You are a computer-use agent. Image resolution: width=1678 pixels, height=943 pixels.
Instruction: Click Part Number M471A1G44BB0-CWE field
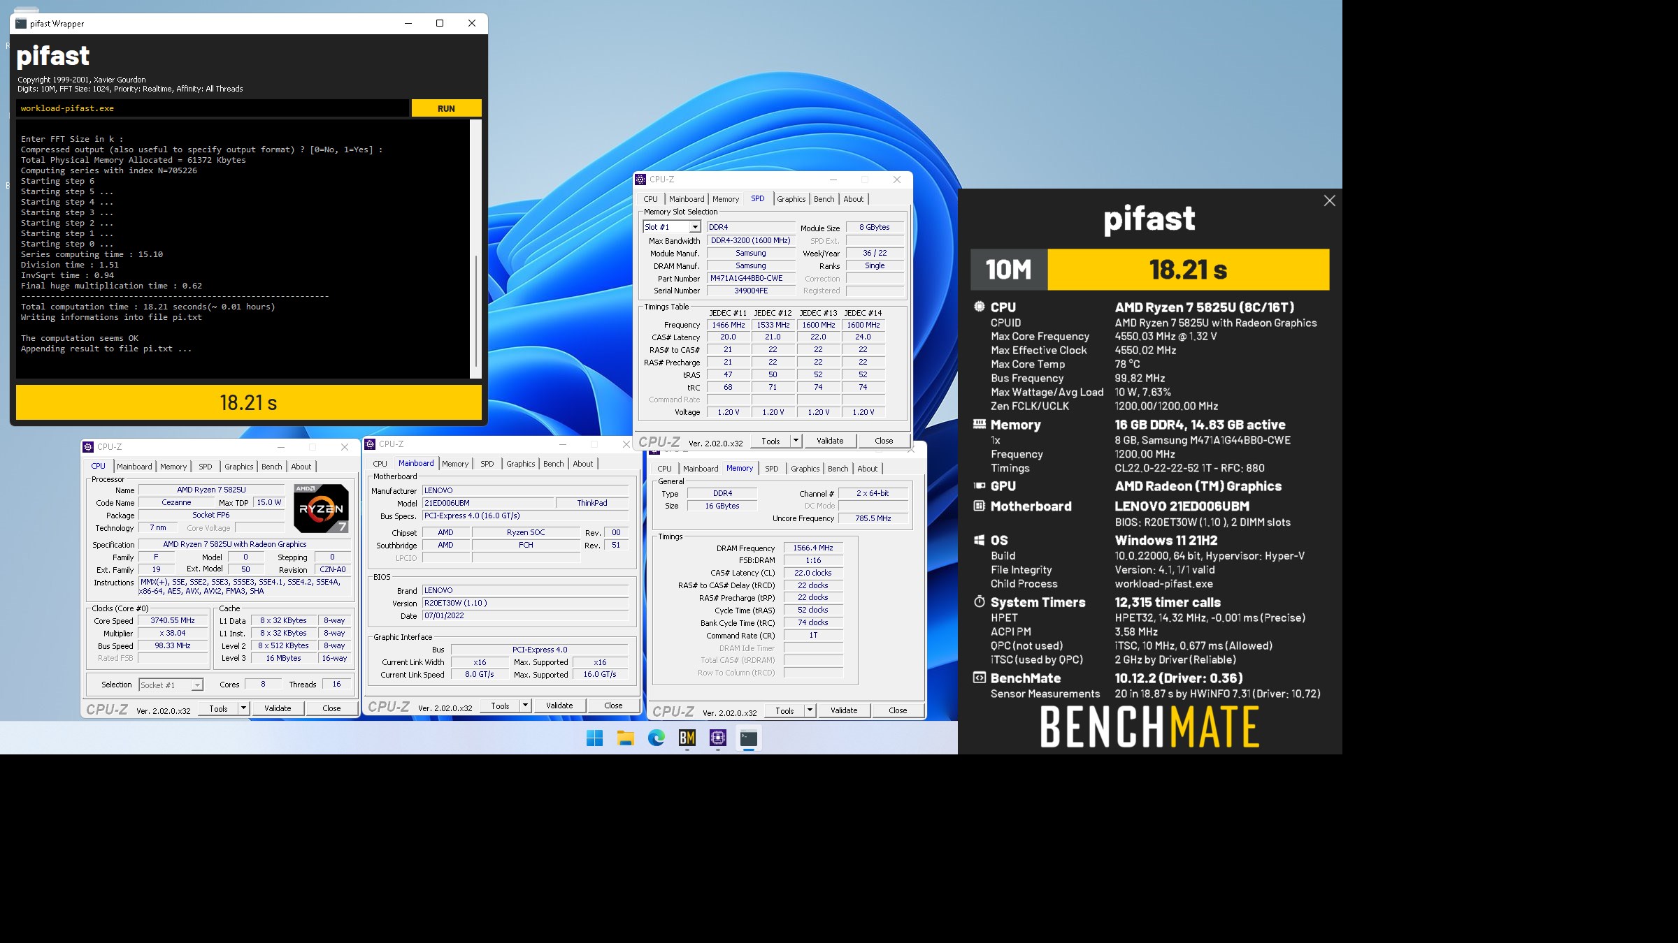pos(751,278)
